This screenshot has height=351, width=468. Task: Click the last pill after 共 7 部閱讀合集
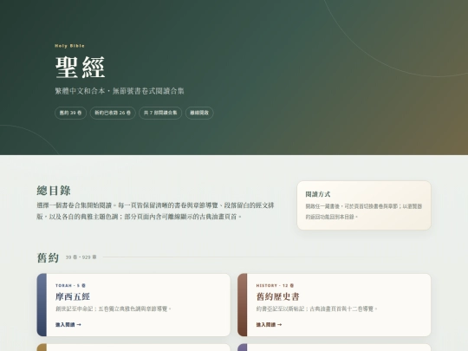point(199,113)
